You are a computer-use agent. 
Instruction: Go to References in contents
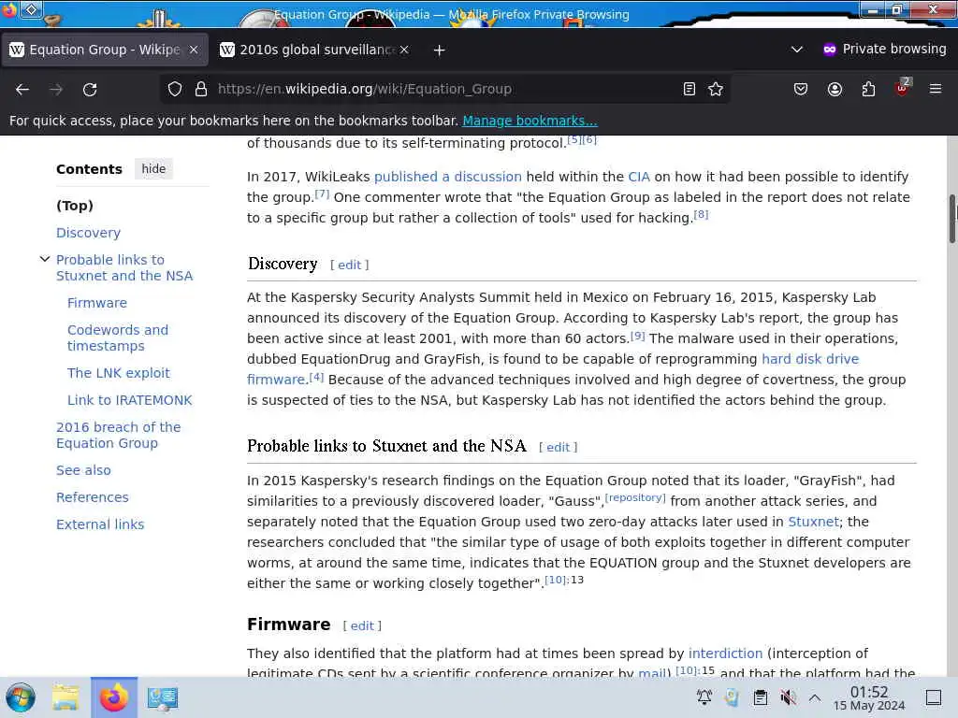click(93, 497)
